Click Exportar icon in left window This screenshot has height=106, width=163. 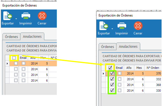[7, 16]
